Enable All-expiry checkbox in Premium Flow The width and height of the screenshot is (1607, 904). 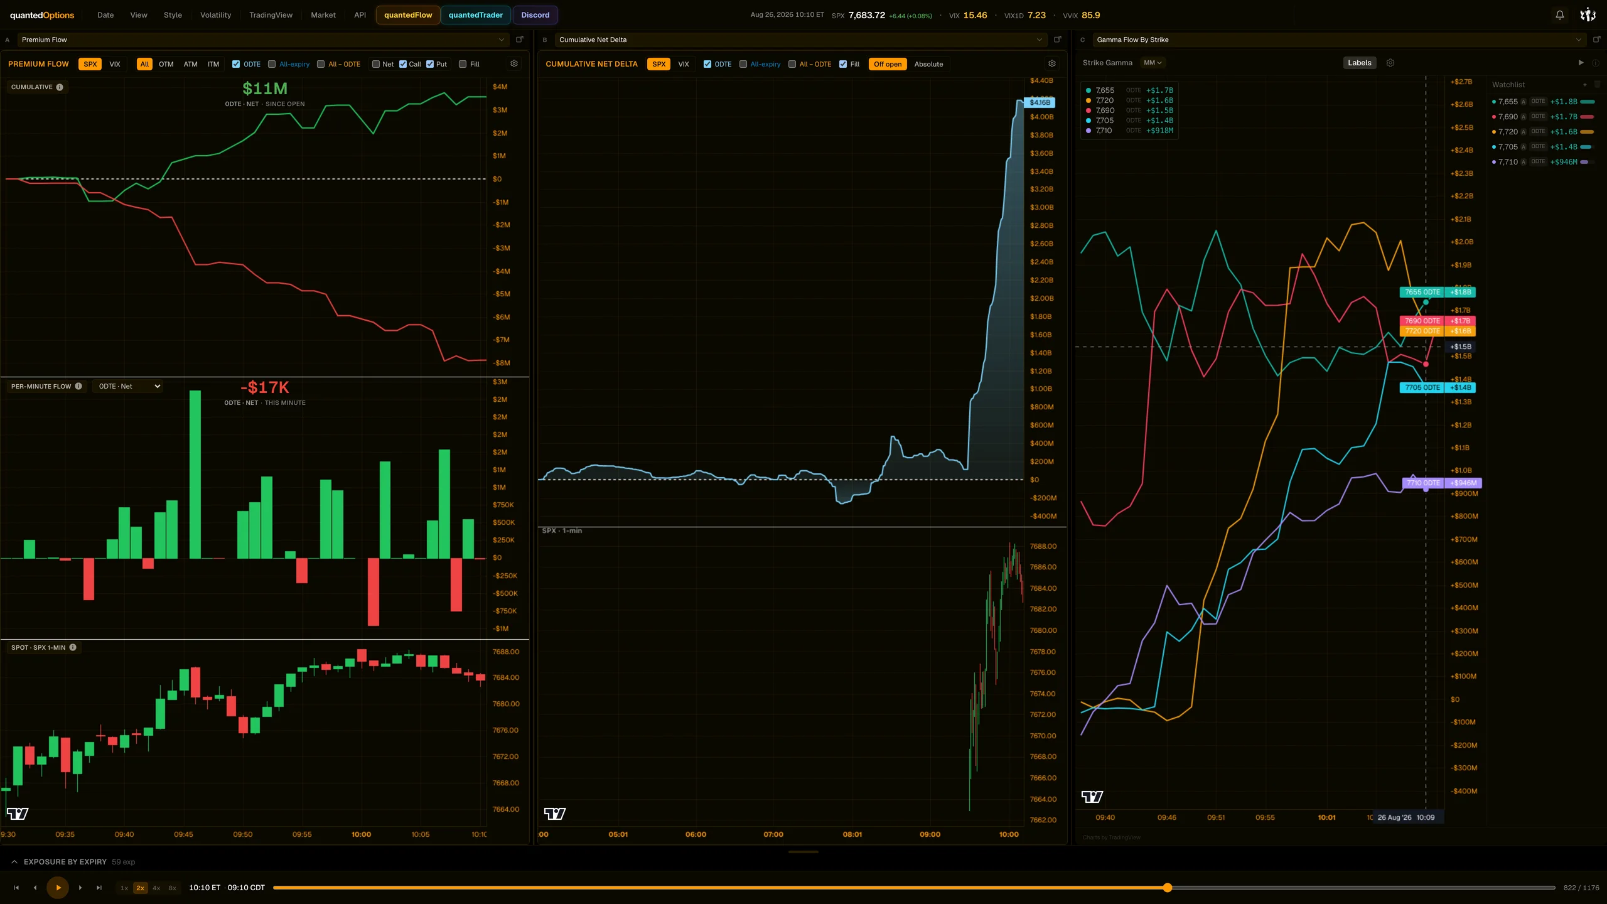pyautogui.click(x=272, y=64)
